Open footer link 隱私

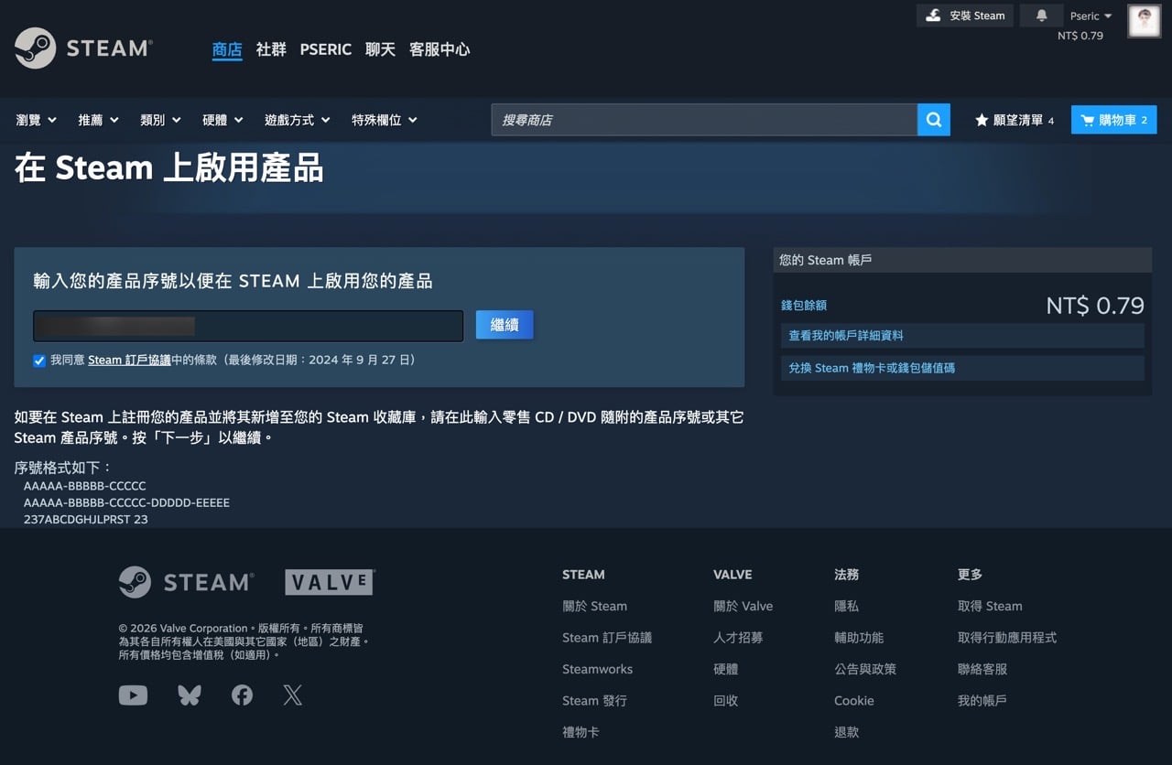(x=847, y=606)
